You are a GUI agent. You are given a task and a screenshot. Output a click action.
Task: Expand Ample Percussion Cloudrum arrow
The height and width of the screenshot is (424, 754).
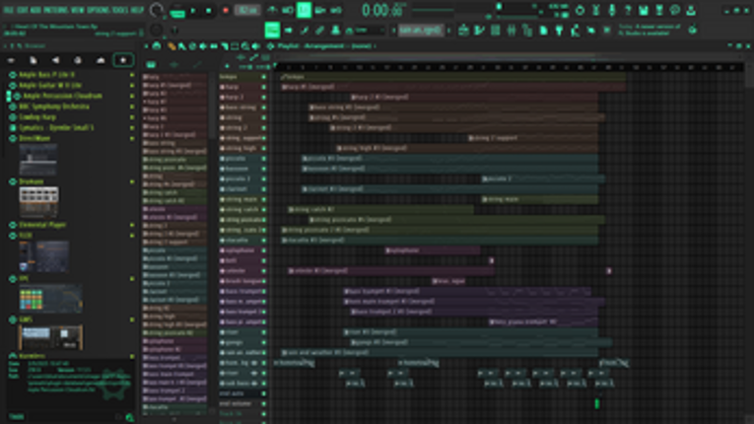[x=132, y=96]
